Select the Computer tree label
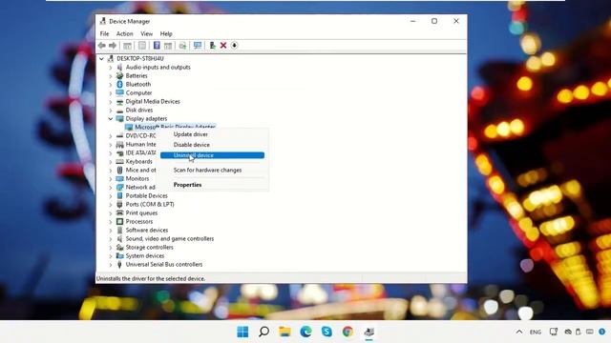 tap(138, 93)
